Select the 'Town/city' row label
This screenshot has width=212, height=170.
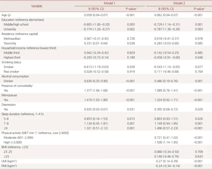click(x=10, y=43)
